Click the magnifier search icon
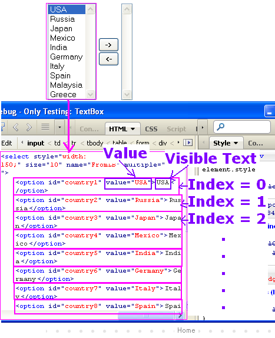Screen dimensions: 275x338 click(x=220, y=127)
